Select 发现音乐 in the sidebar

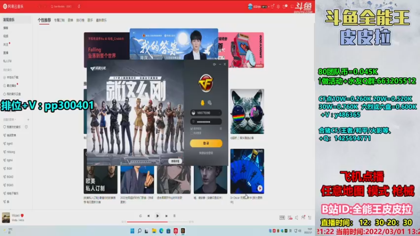coord(16,20)
